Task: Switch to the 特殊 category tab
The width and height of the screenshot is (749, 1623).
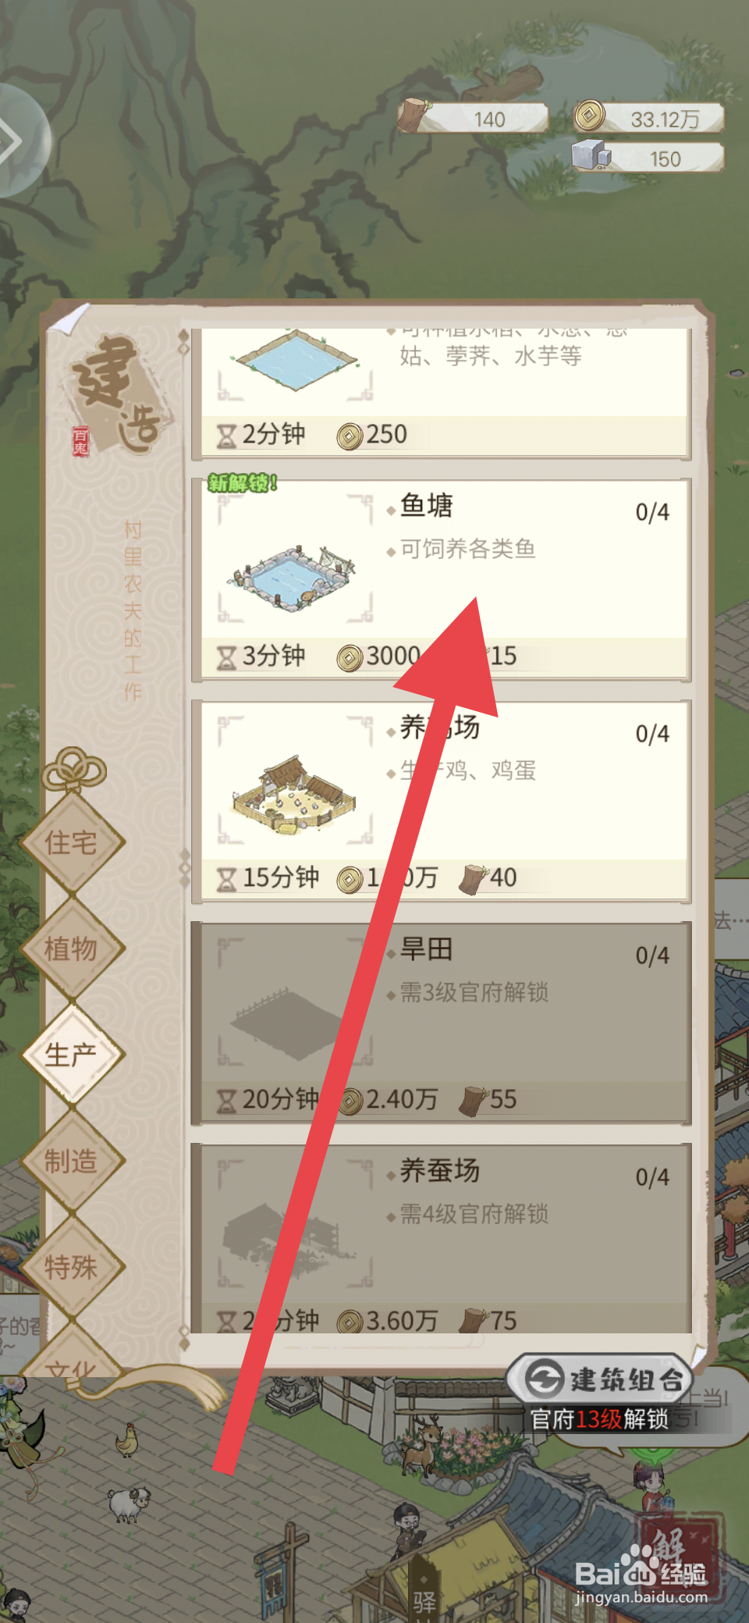Action: 72,1266
